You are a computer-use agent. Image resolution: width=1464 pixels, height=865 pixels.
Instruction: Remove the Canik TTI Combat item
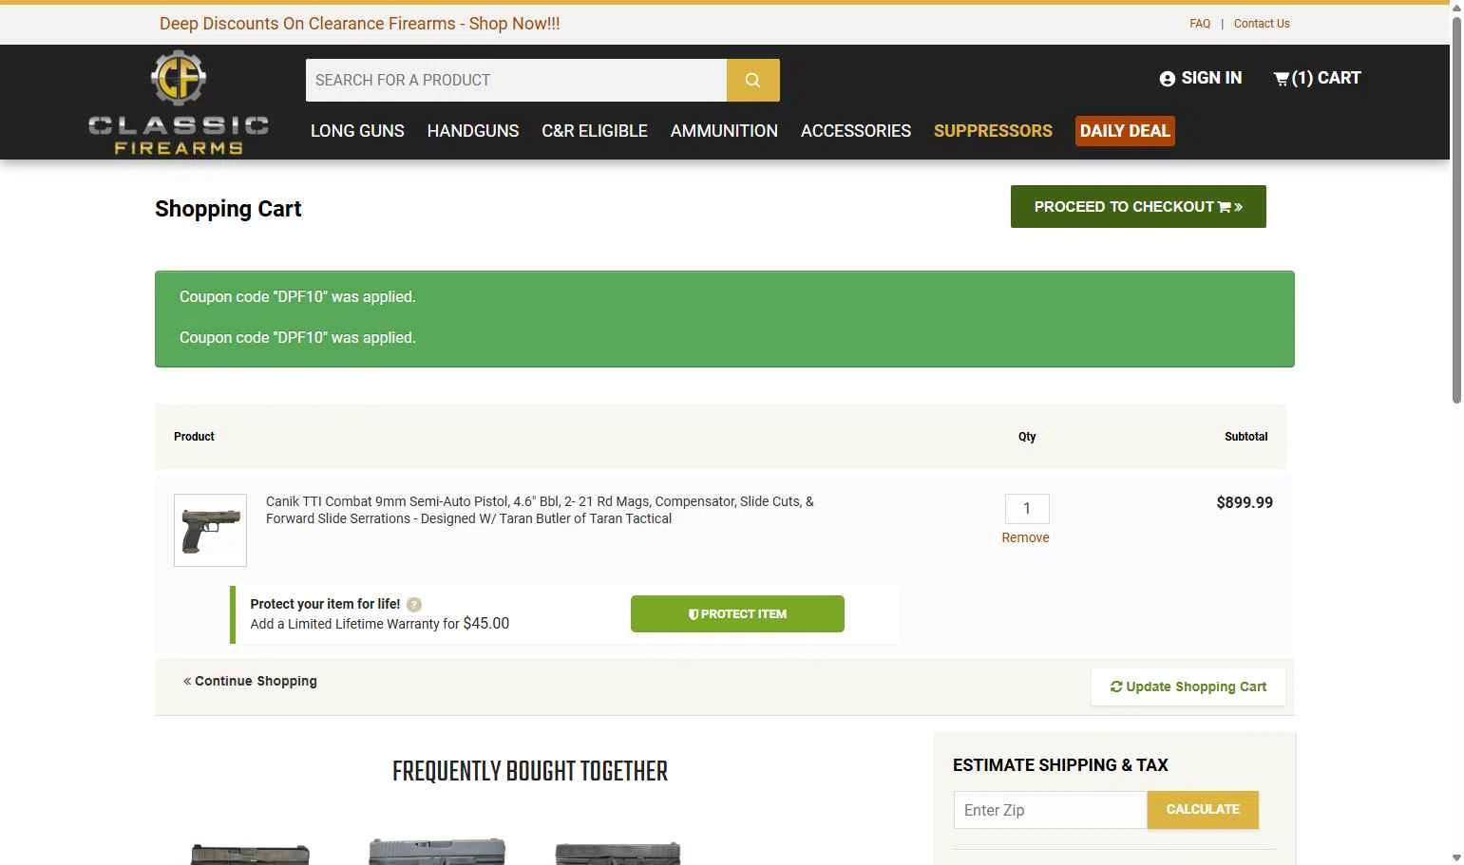tap(1025, 537)
